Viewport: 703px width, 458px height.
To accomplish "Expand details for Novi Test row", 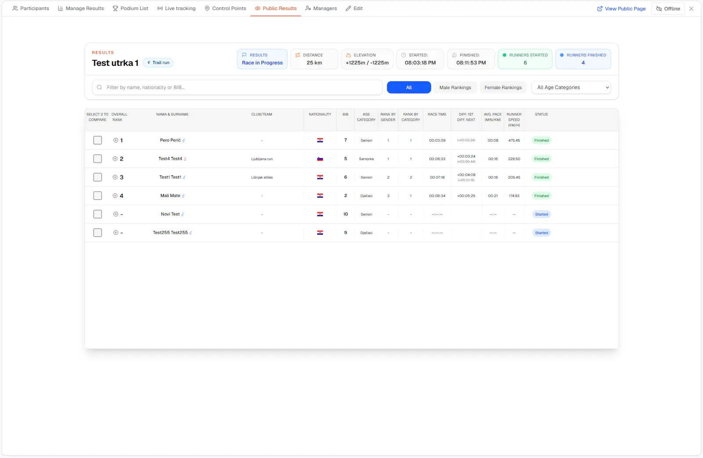I will point(116,214).
